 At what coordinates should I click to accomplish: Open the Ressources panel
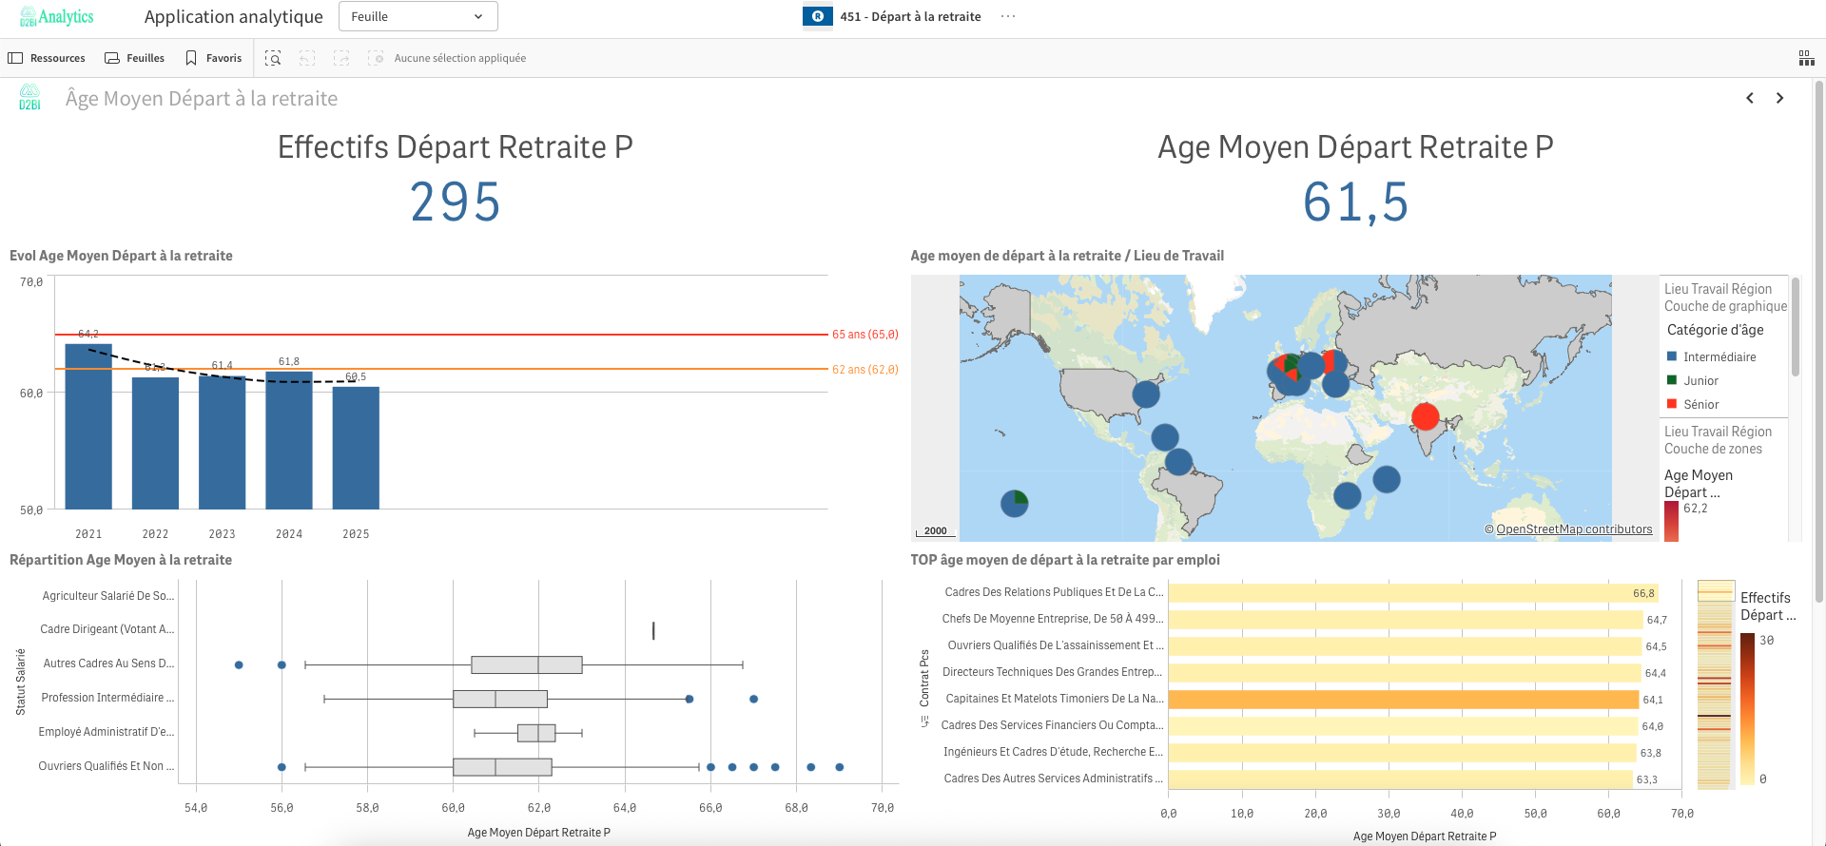click(47, 58)
